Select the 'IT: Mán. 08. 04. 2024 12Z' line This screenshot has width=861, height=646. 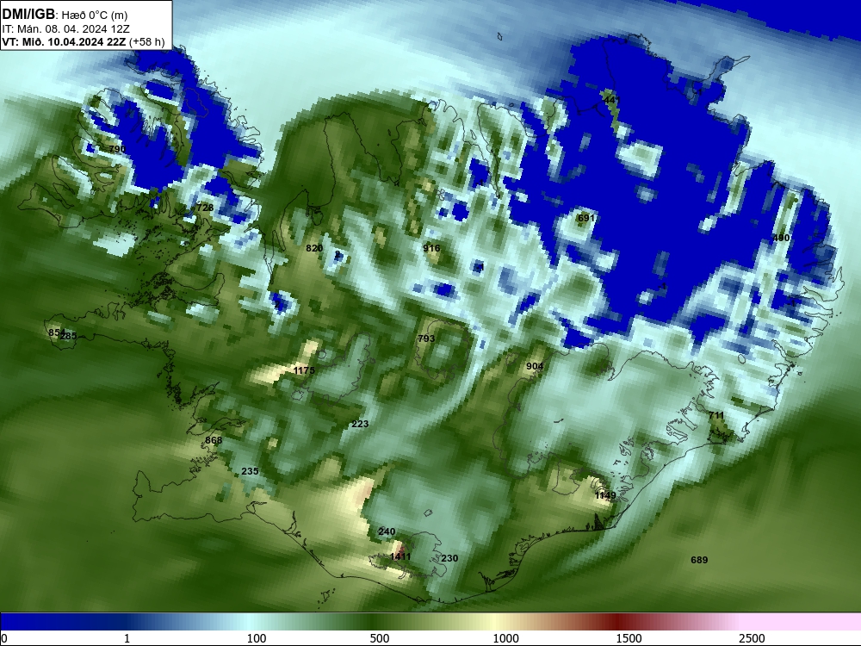[x=65, y=29]
